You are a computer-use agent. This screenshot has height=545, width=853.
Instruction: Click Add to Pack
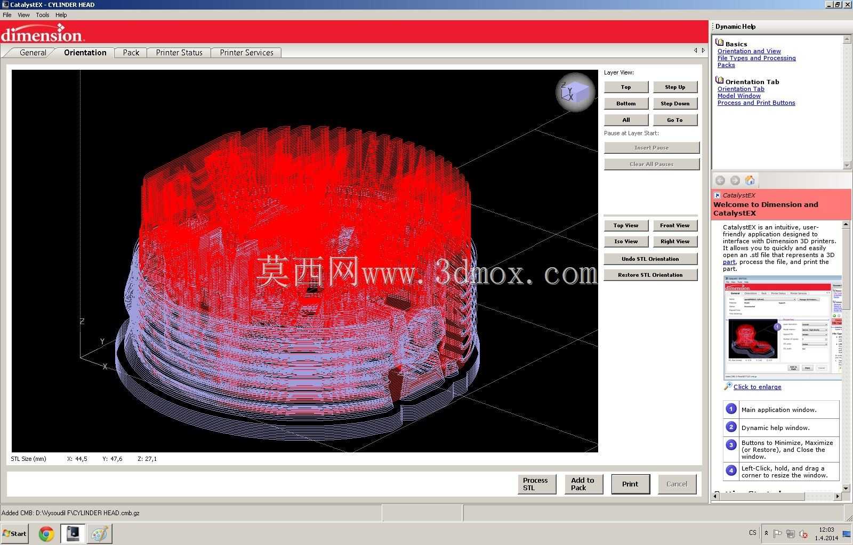tap(584, 484)
